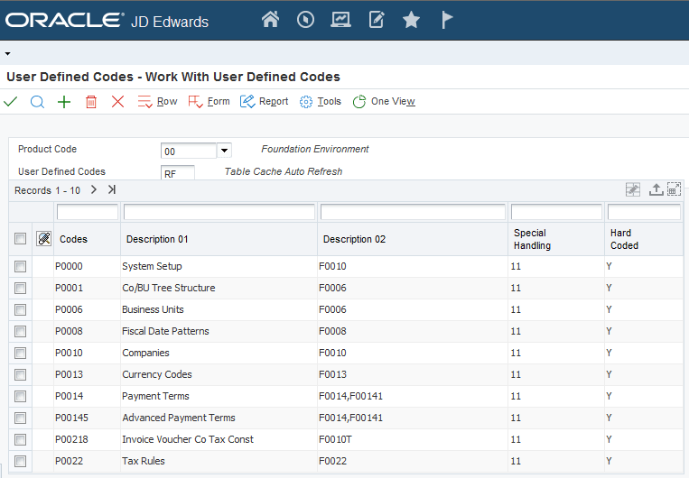689x478 pixels.
Task: Expand the Product Code dropdown arrow
Action: [x=225, y=151]
